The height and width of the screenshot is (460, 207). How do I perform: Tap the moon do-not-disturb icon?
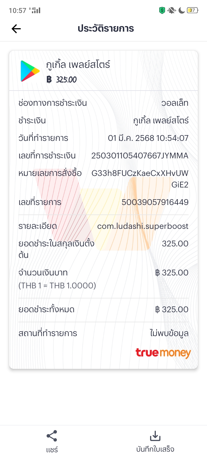pos(181,11)
